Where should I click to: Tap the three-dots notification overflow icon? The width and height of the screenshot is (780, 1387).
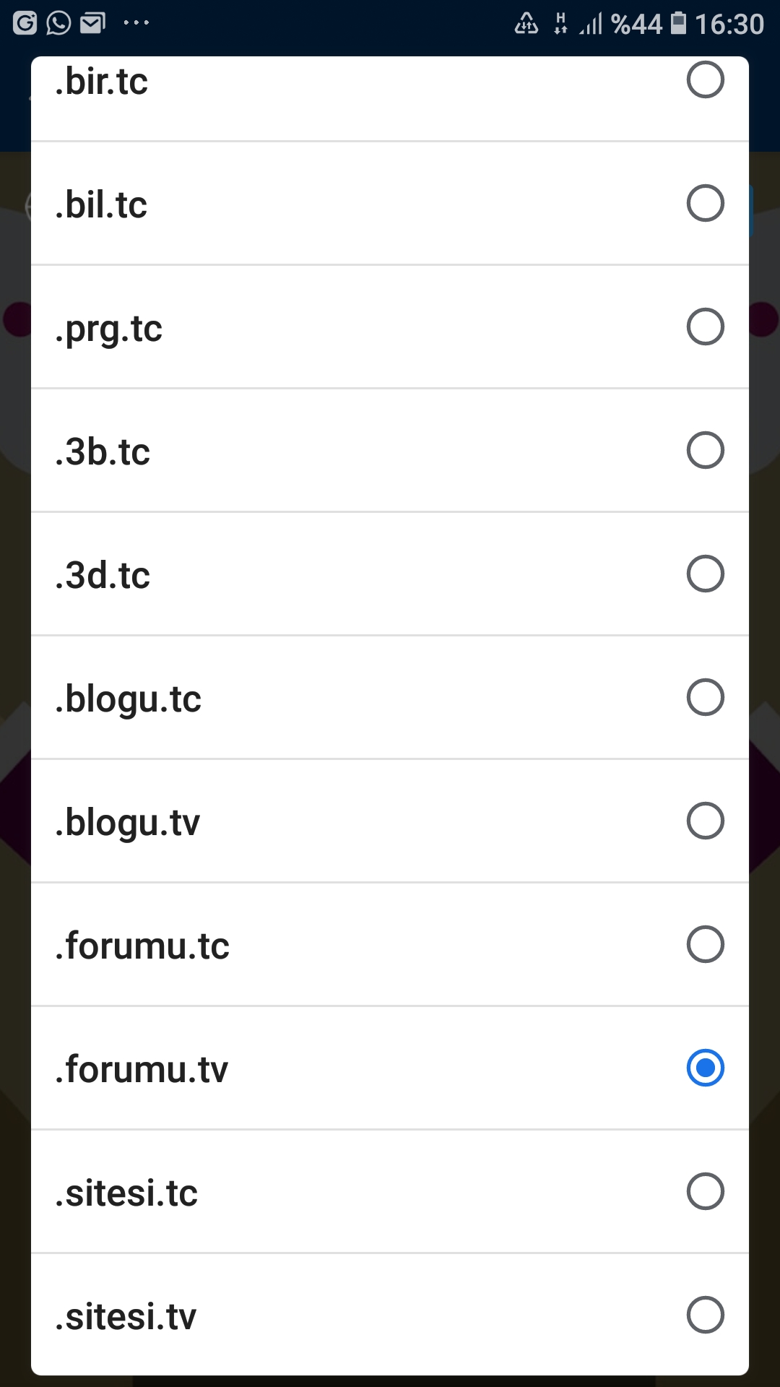point(136,23)
